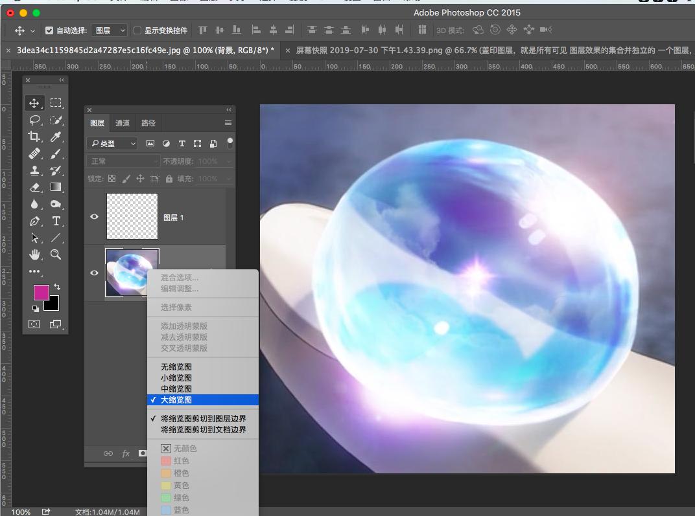Open the Layers panel options menu
695x516 pixels.
(228, 123)
